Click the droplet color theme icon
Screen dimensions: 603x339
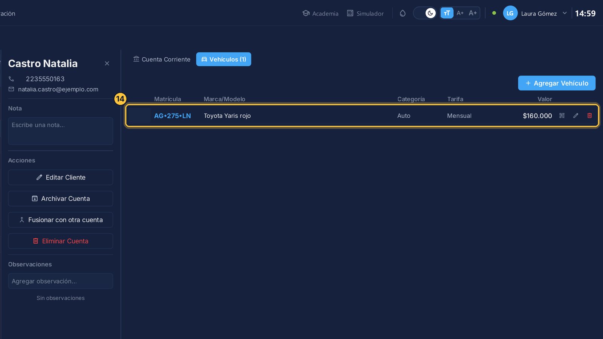[403, 13]
